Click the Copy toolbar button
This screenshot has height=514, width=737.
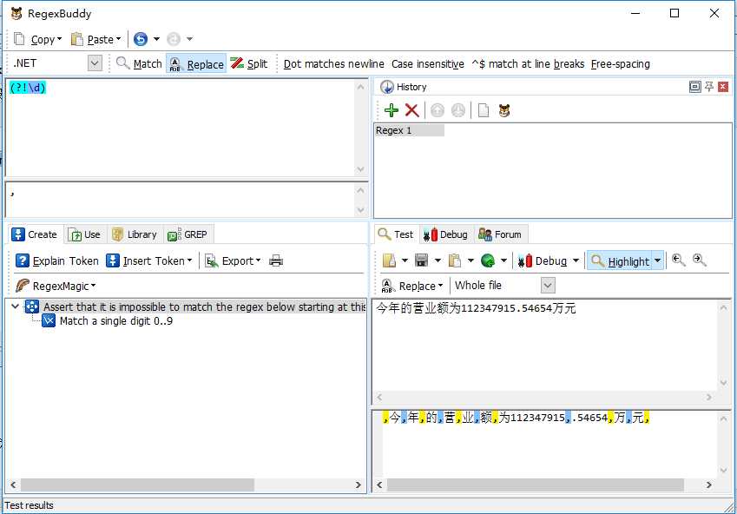click(37, 39)
